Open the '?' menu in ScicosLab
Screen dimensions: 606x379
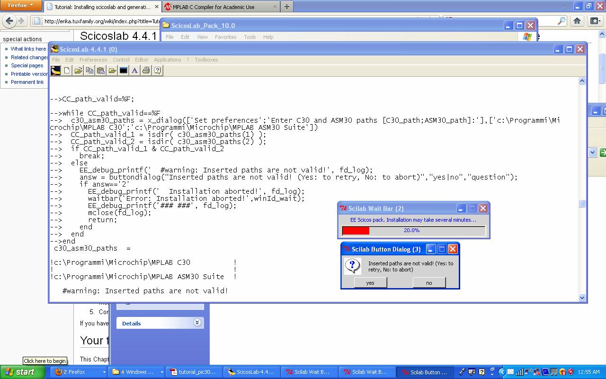pyautogui.click(x=188, y=60)
